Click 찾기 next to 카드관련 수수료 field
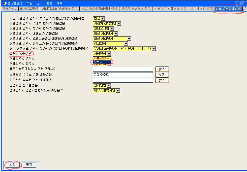Image resolution: width=247 pixels, height=172 pixels. (x=162, y=80)
